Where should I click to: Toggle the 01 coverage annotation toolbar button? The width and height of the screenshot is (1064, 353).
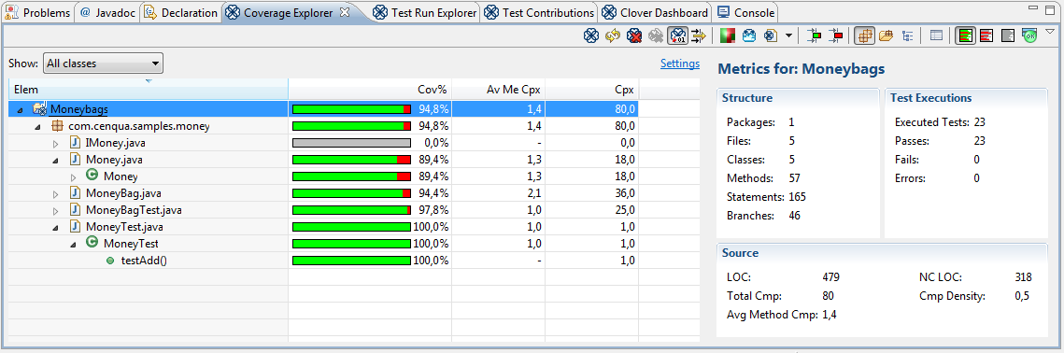[x=677, y=36]
